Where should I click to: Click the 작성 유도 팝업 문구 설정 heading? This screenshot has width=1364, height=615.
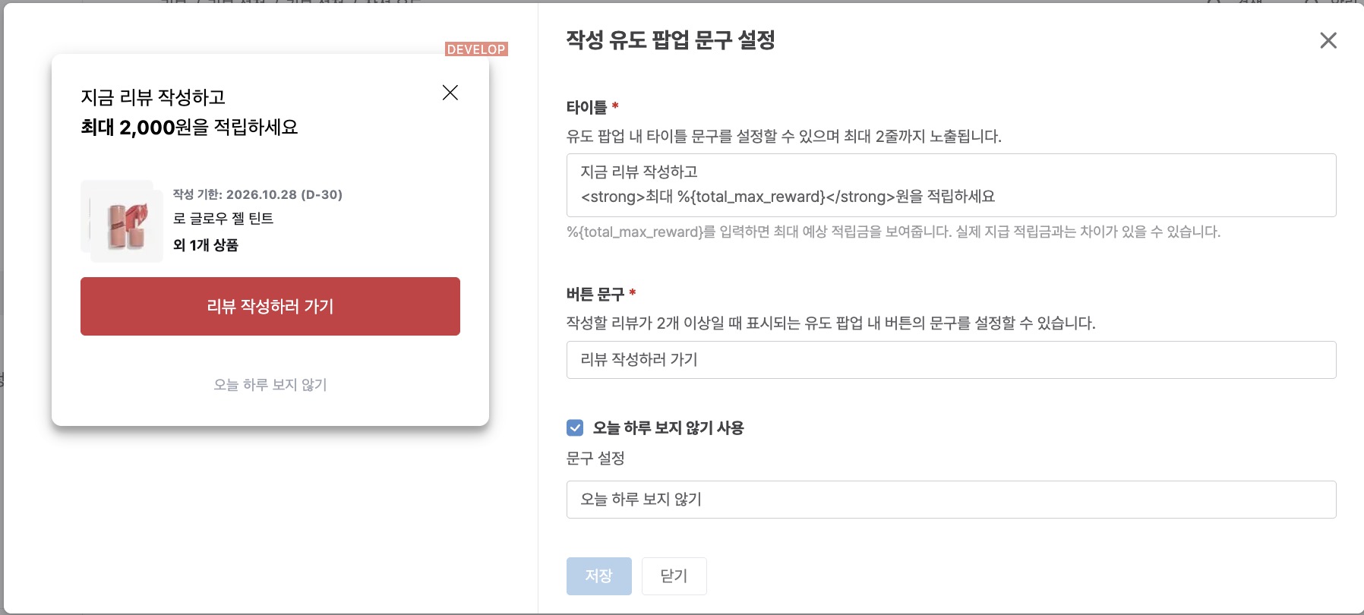coord(671,40)
